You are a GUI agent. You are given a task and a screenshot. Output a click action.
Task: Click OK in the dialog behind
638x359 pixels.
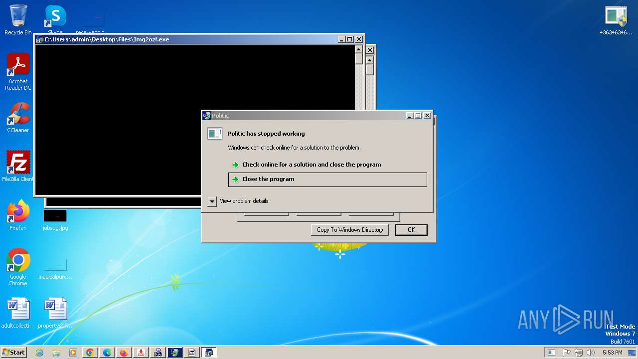point(411,230)
